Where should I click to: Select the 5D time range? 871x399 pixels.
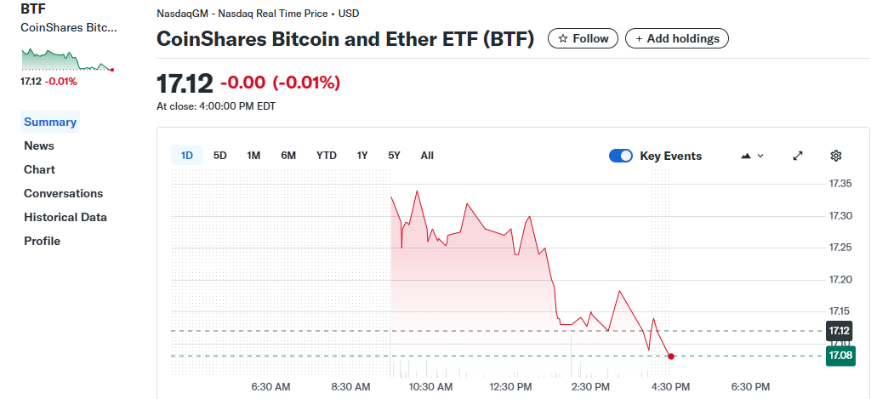click(219, 155)
